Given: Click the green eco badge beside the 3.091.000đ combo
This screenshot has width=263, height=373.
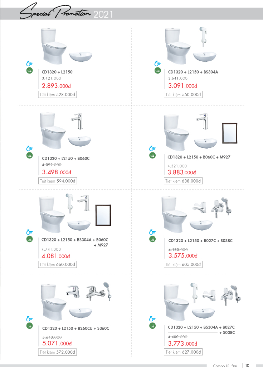Looking at the screenshot, I should coord(157,70).
